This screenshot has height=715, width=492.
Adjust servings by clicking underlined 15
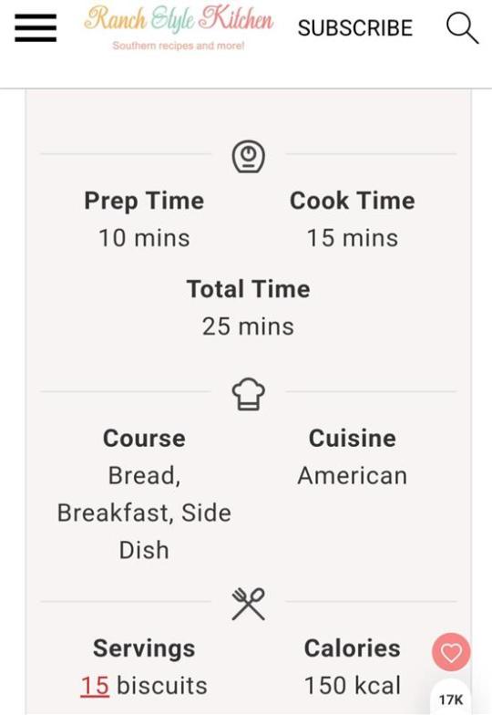tap(95, 686)
